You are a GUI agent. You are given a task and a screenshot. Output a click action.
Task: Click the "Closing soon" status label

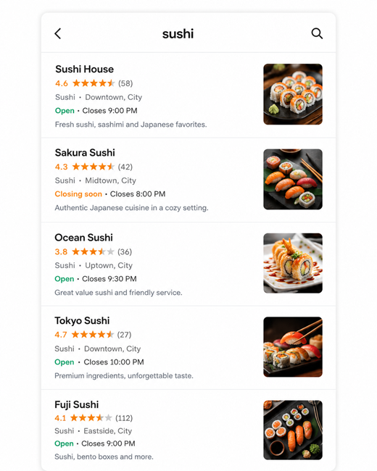(x=78, y=194)
